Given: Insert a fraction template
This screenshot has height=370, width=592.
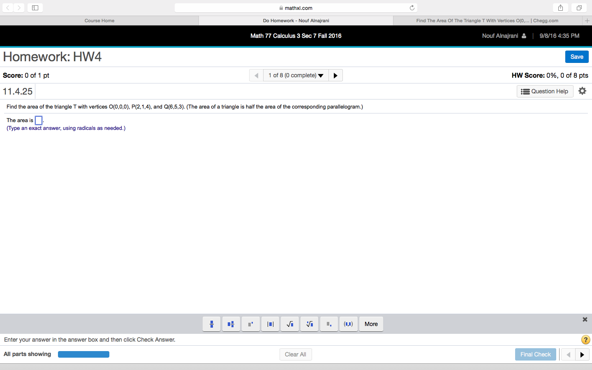Looking at the screenshot, I should 212,324.
